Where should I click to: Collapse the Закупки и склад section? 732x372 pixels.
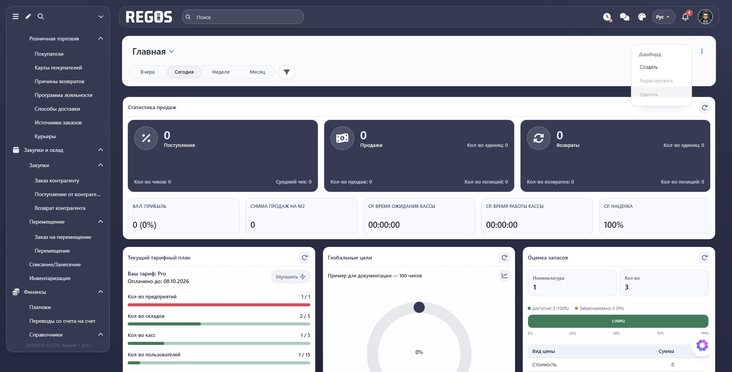point(101,150)
